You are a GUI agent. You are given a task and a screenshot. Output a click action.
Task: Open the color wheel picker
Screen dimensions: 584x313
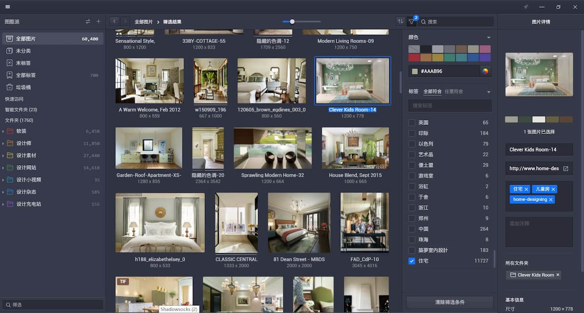pyautogui.click(x=485, y=71)
